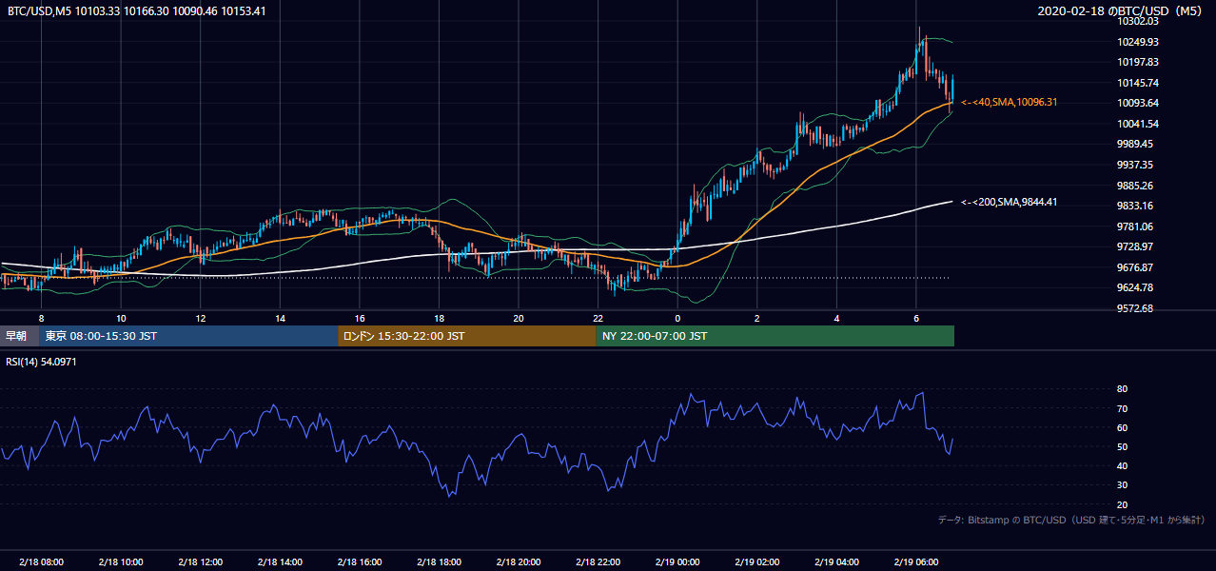This screenshot has width=1216, height=571.
Task: Click hour tick 8 under price chart
Action: click(41, 318)
